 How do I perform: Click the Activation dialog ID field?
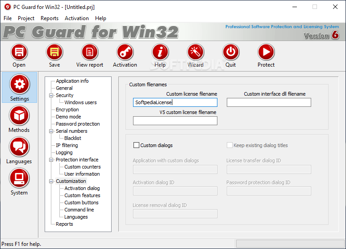[175, 191]
